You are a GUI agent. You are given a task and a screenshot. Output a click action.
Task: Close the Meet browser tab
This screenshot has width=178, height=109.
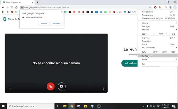32,2
